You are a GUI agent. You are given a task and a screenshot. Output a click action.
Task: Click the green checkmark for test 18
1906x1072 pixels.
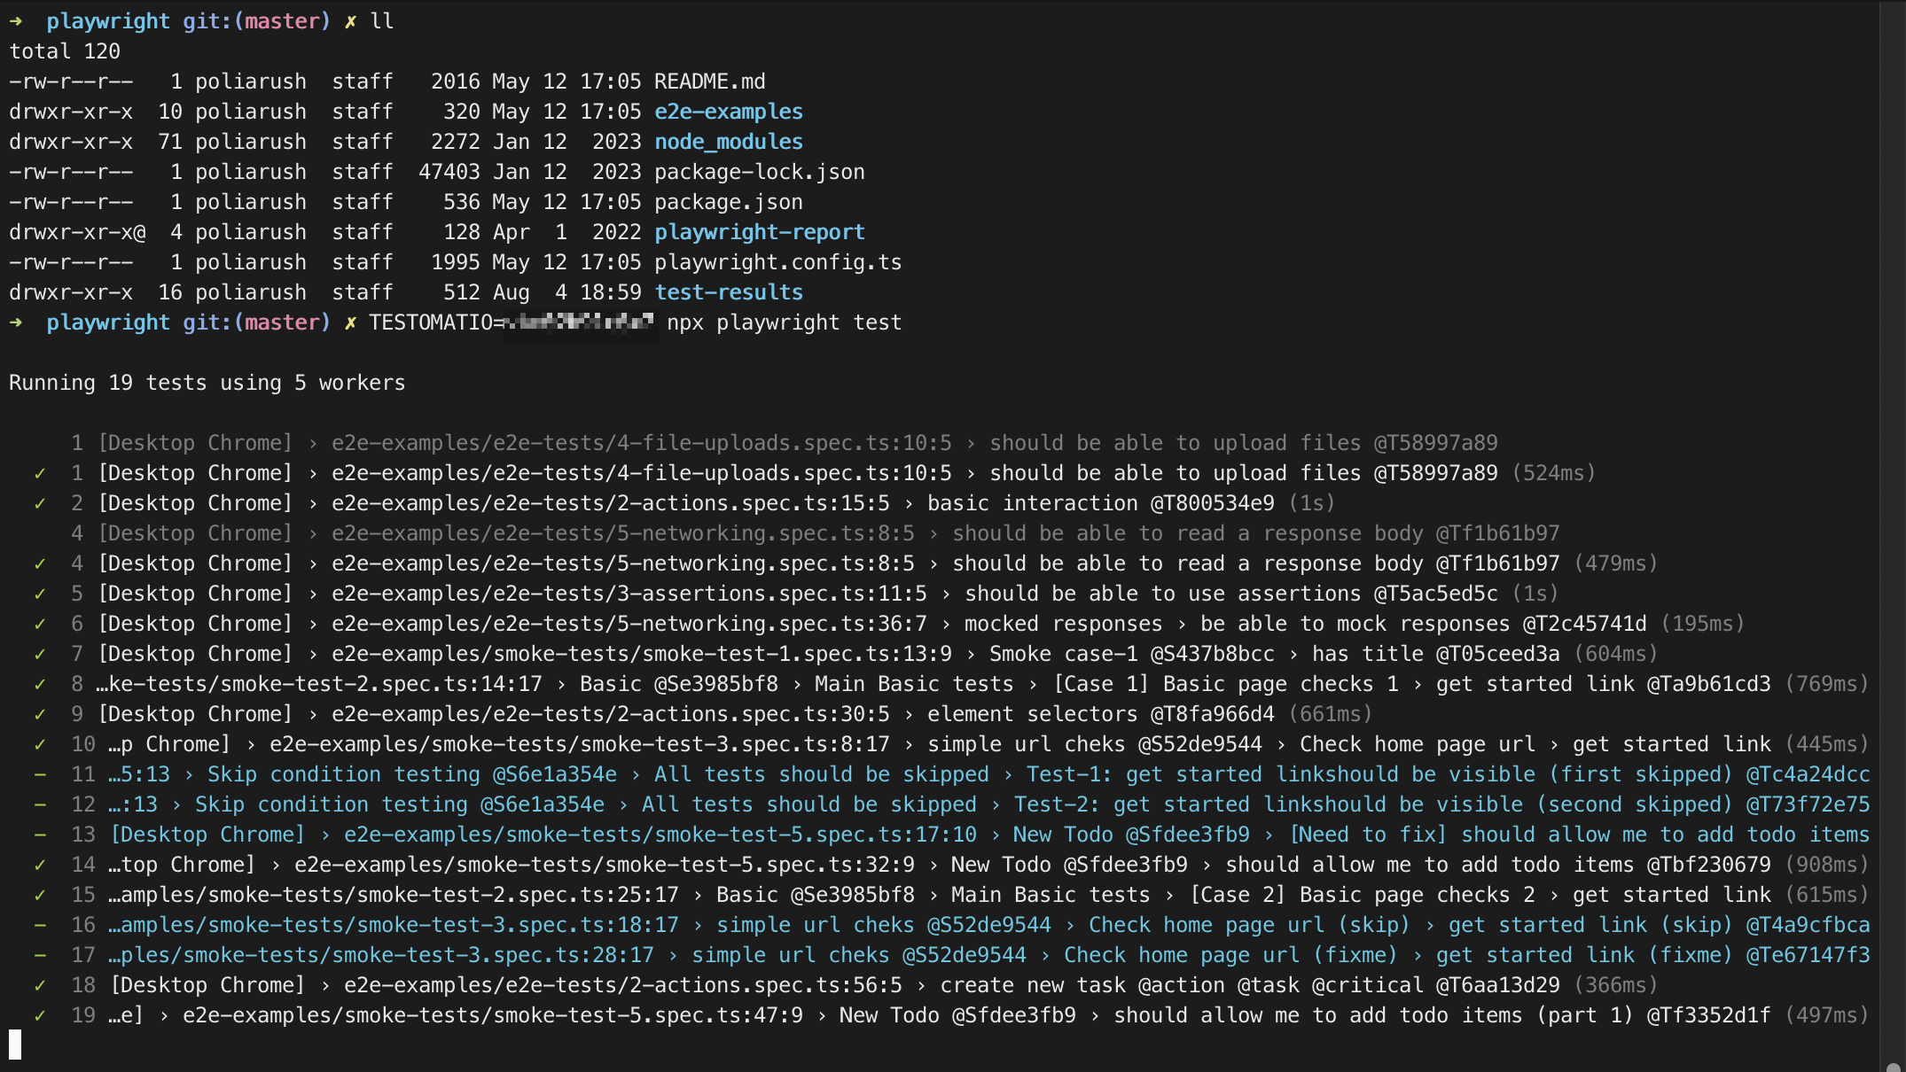tap(40, 985)
